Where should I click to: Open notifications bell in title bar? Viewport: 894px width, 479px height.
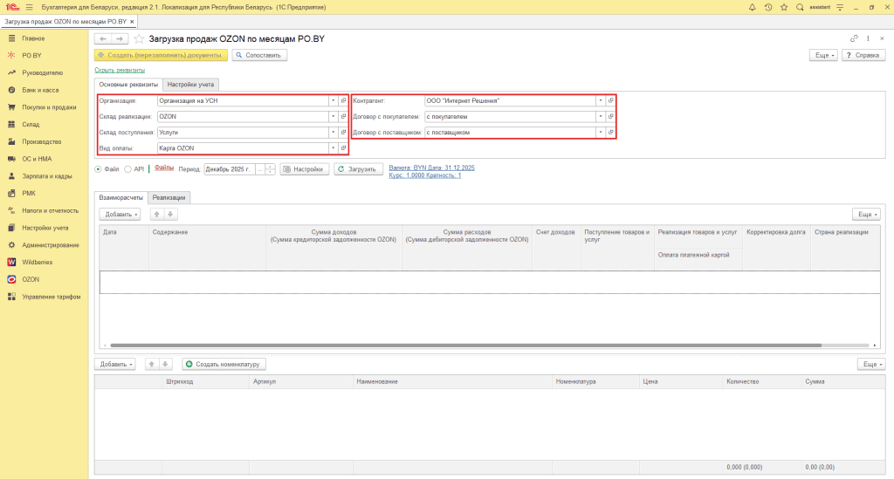point(752,7)
